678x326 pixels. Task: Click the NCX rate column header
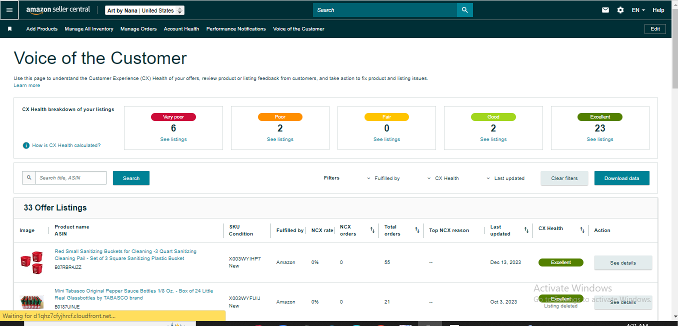point(322,230)
